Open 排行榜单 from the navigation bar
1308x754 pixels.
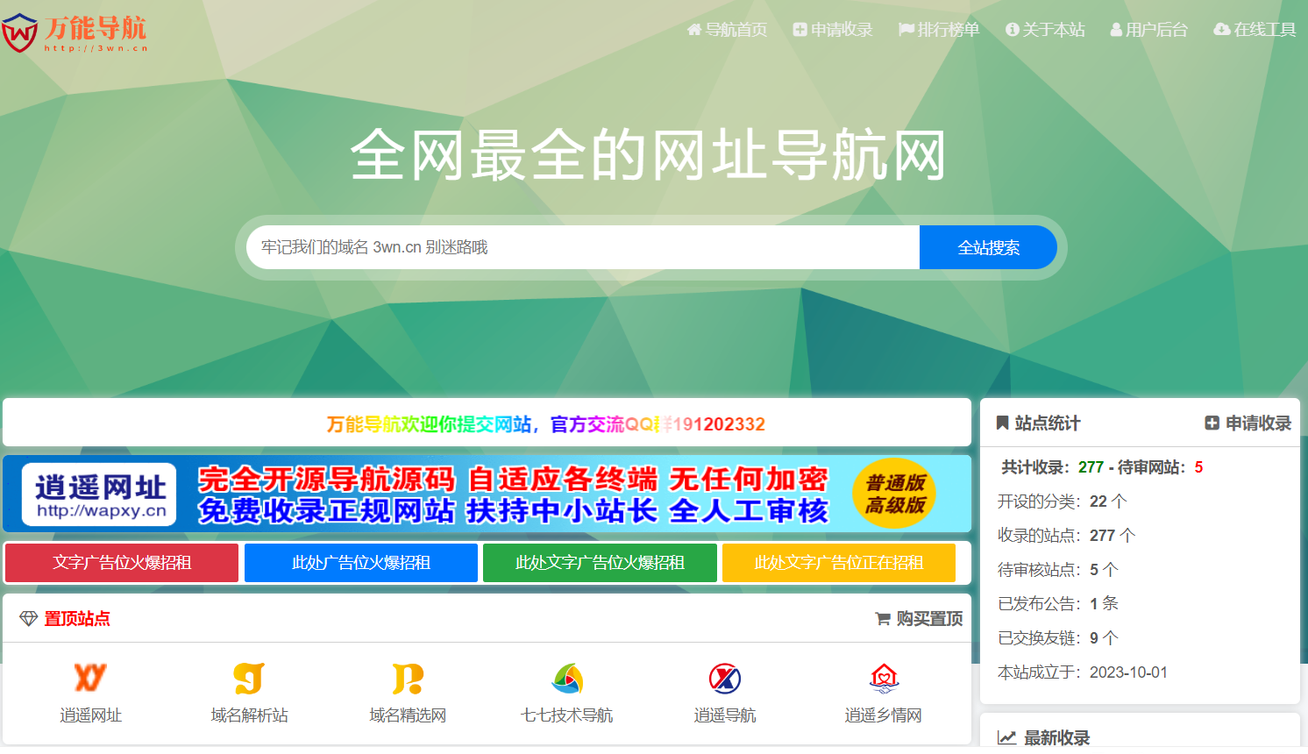point(940,29)
